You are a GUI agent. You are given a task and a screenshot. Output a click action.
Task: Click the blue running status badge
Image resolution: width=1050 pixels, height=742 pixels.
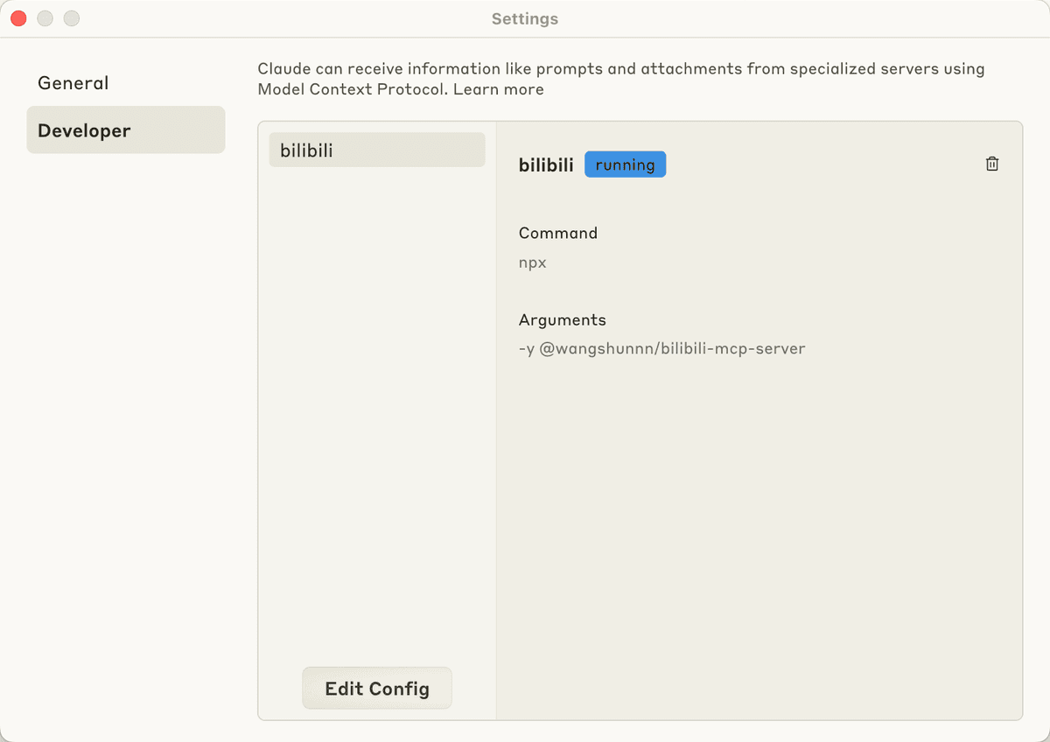pyautogui.click(x=625, y=164)
